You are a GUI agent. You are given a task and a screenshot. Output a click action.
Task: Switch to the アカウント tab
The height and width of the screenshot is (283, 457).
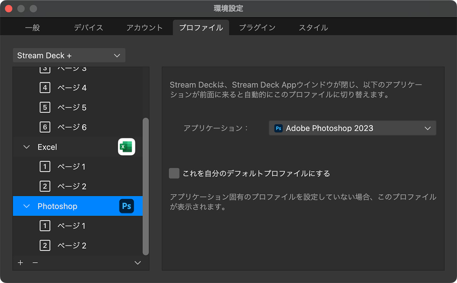coord(144,28)
